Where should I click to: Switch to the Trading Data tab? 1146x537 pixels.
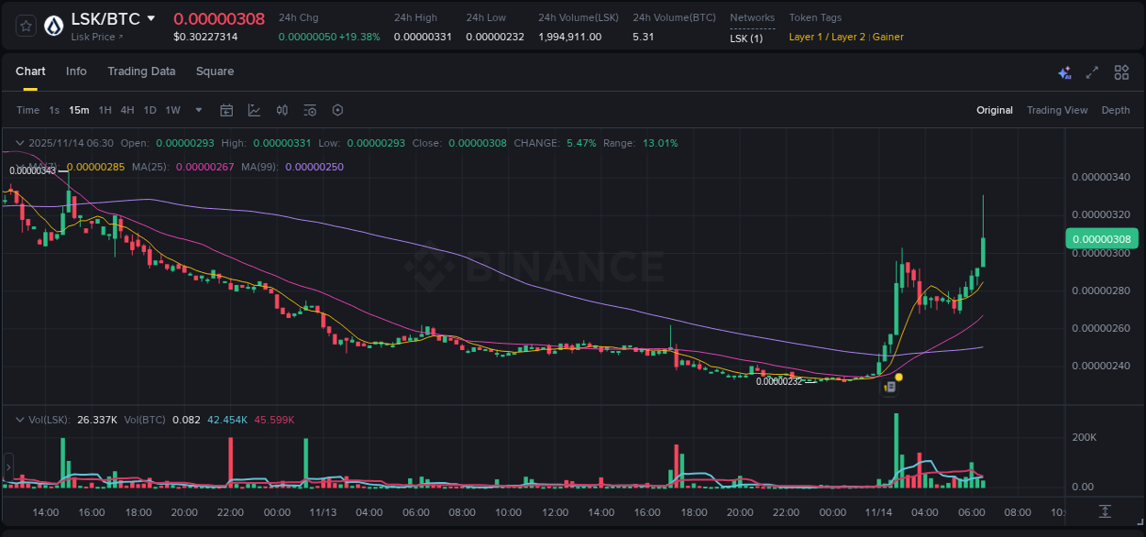(x=141, y=71)
